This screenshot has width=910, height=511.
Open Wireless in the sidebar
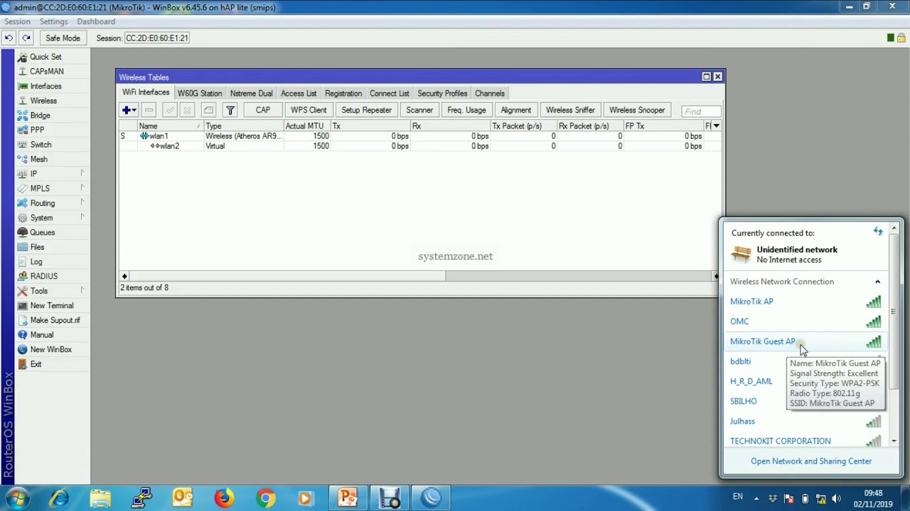[x=43, y=101]
